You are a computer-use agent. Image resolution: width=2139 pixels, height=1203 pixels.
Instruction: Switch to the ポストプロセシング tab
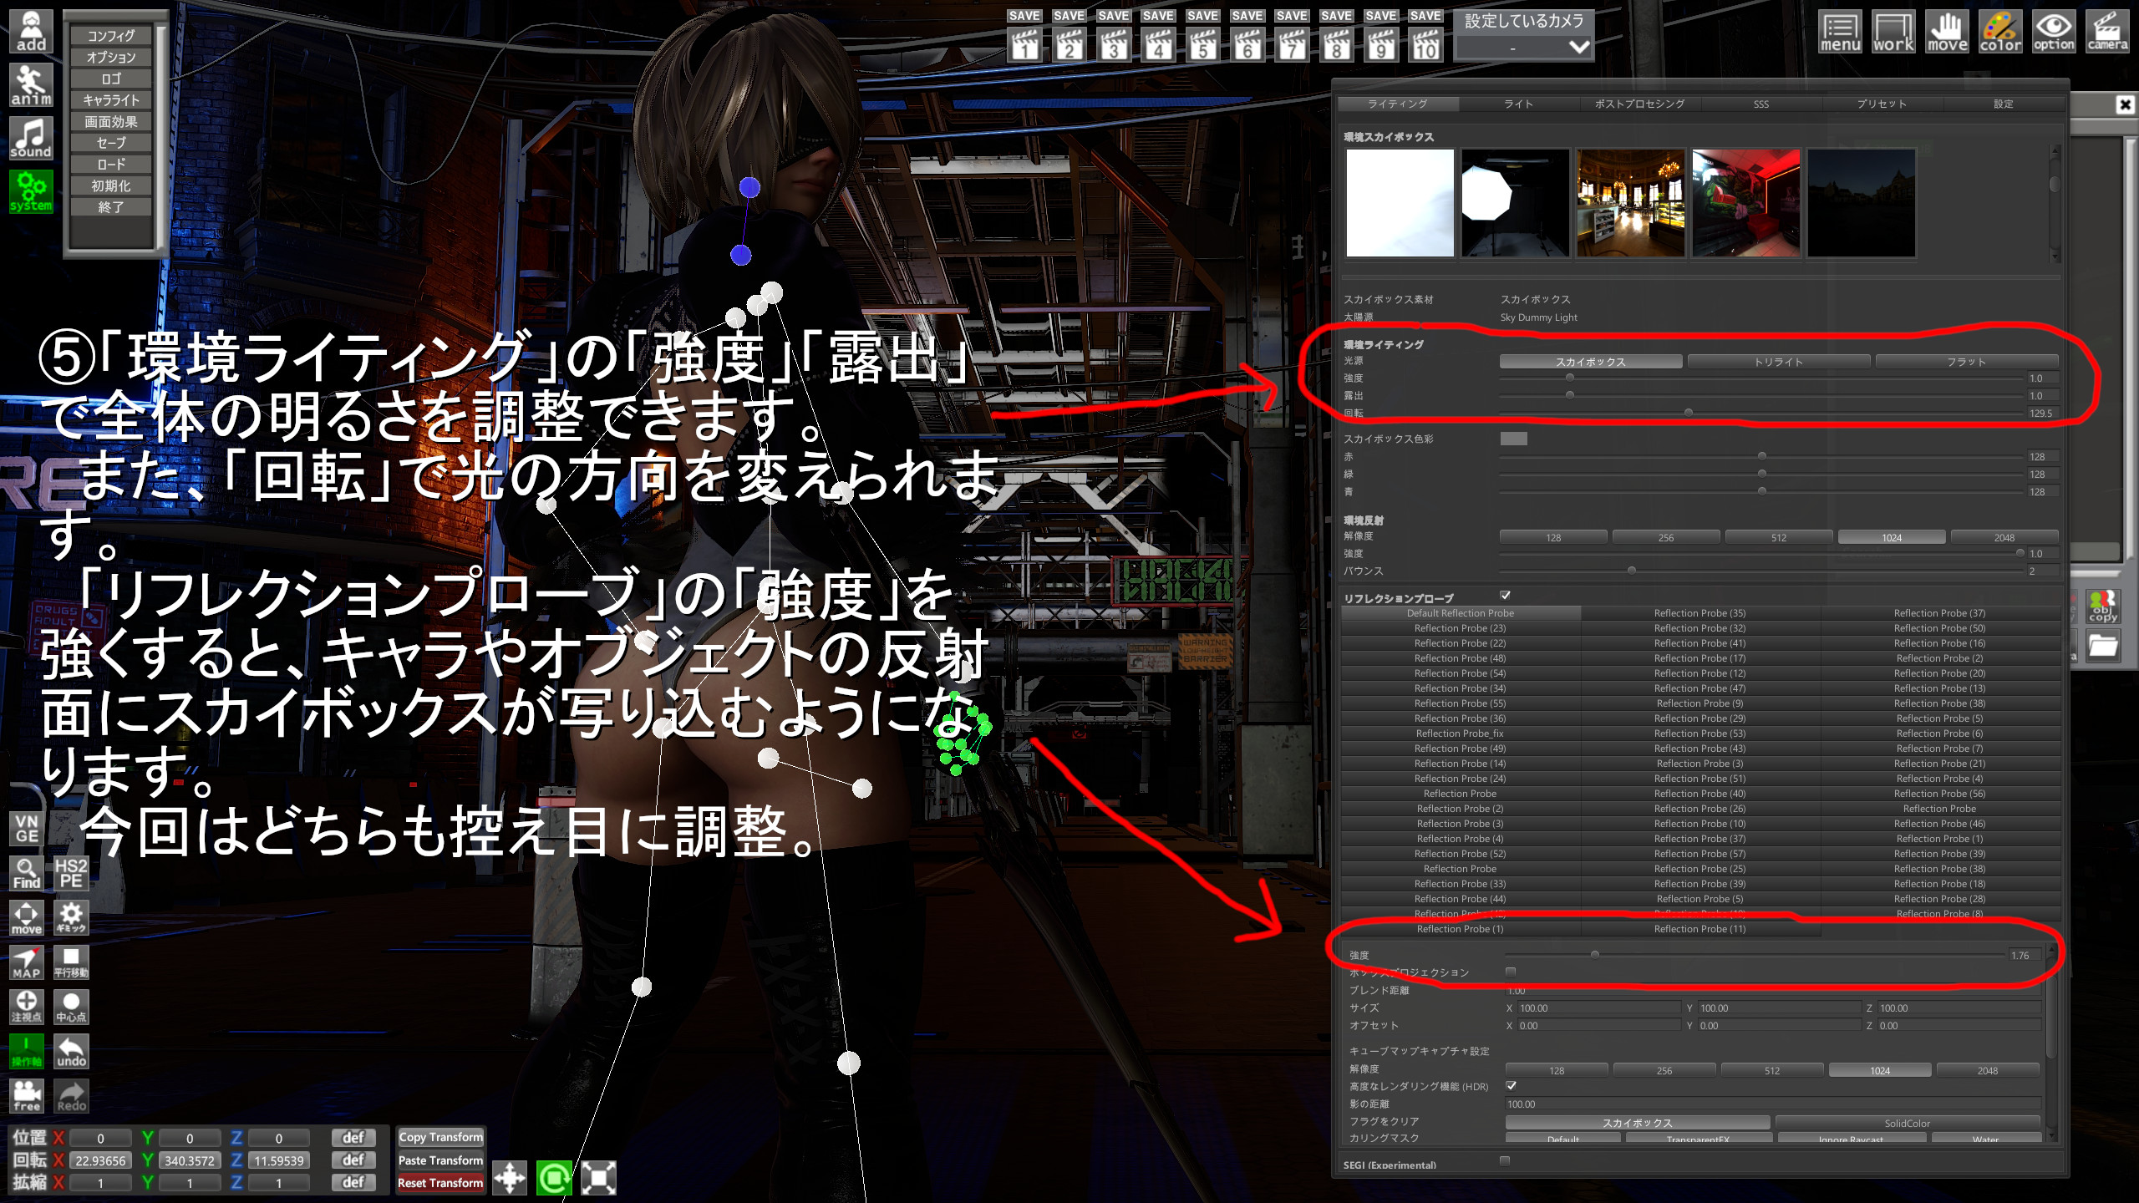[x=1639, y=104]
